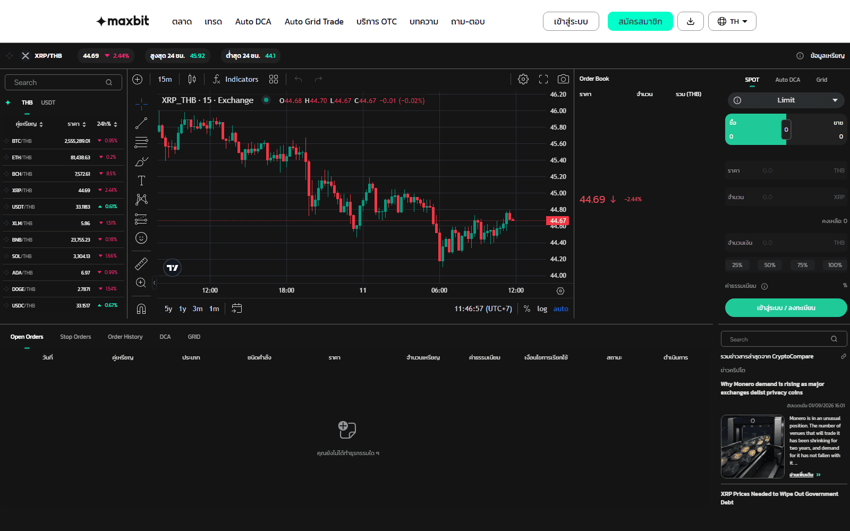Toggle auto scale on chart
The width and height of the screenshot is (850, 531).
(560, 309)
